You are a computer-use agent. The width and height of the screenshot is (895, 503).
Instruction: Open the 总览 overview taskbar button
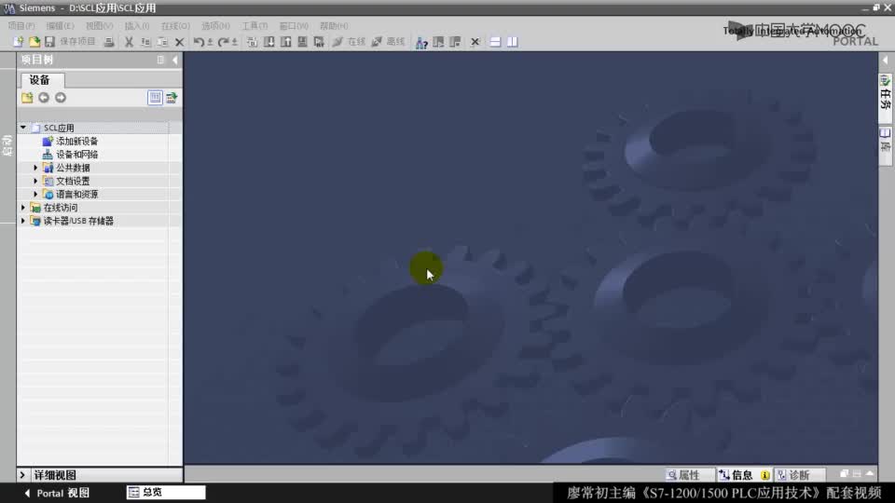pos(166,492)
